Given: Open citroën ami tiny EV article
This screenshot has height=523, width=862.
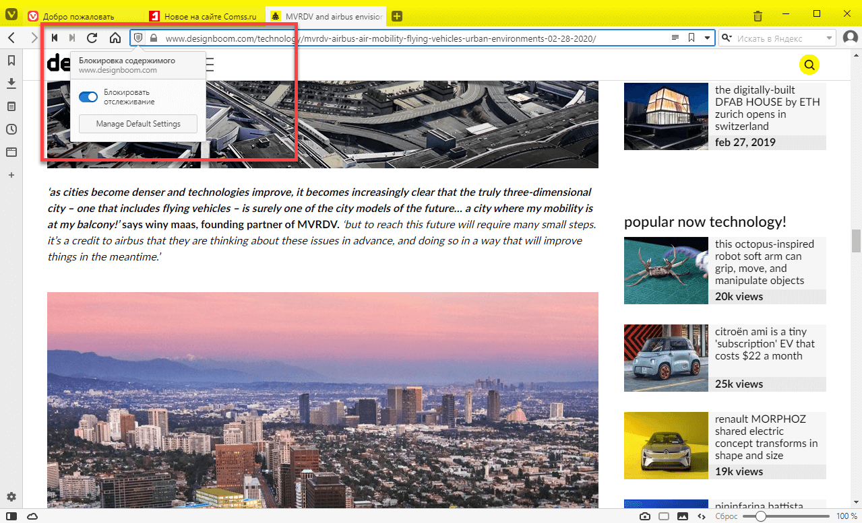Looking at the screenshot, I should point(765,343).
